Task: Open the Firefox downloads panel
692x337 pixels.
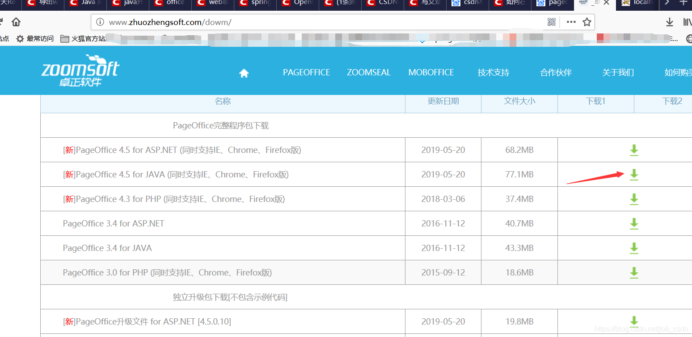Action: 670,22
